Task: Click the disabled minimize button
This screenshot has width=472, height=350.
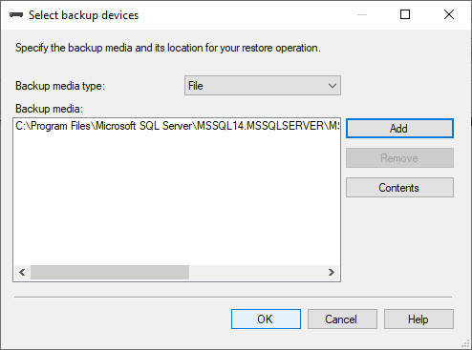Action: pos(362,14)
